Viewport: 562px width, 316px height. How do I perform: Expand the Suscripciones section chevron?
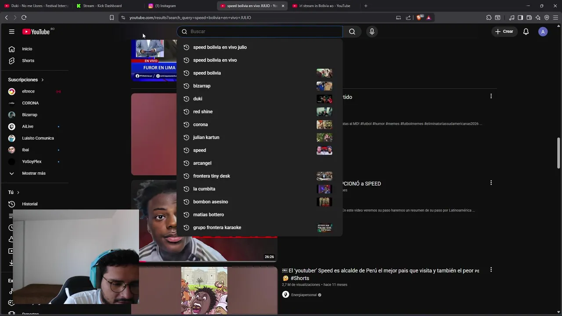[43, 80]
